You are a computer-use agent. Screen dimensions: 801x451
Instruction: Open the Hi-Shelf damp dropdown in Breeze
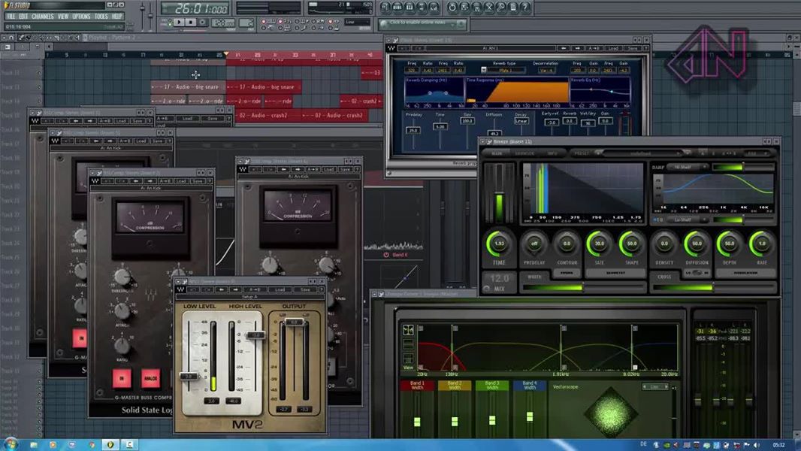coord(687,167)
